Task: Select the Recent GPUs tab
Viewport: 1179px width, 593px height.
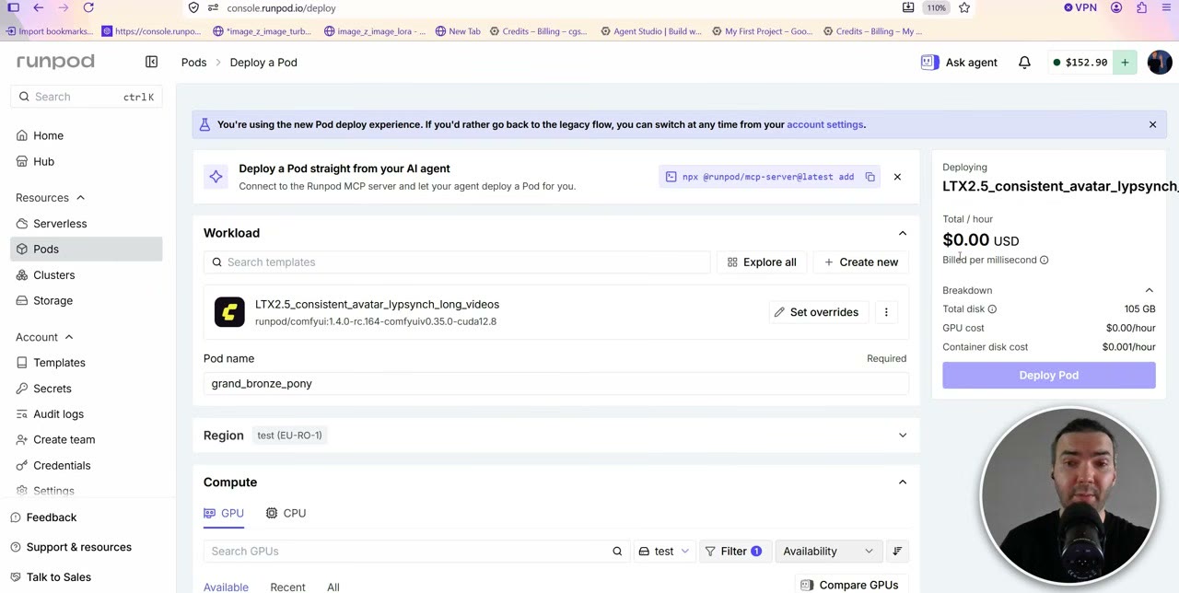Action: (287, 587)
